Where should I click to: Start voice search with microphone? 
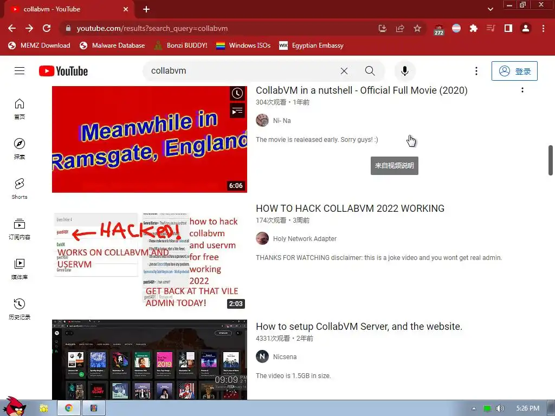pos(405,71)
